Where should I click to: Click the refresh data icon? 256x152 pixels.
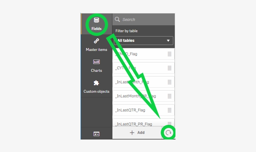(168, 133)
